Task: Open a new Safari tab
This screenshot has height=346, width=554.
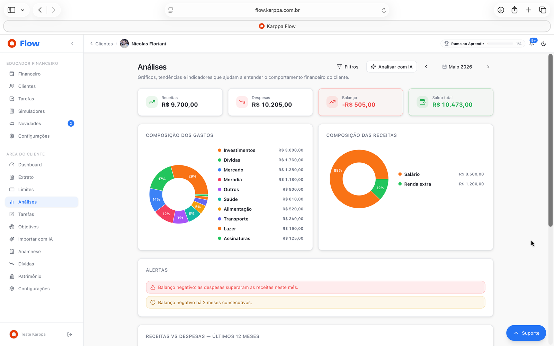Action: coord(529,10)
